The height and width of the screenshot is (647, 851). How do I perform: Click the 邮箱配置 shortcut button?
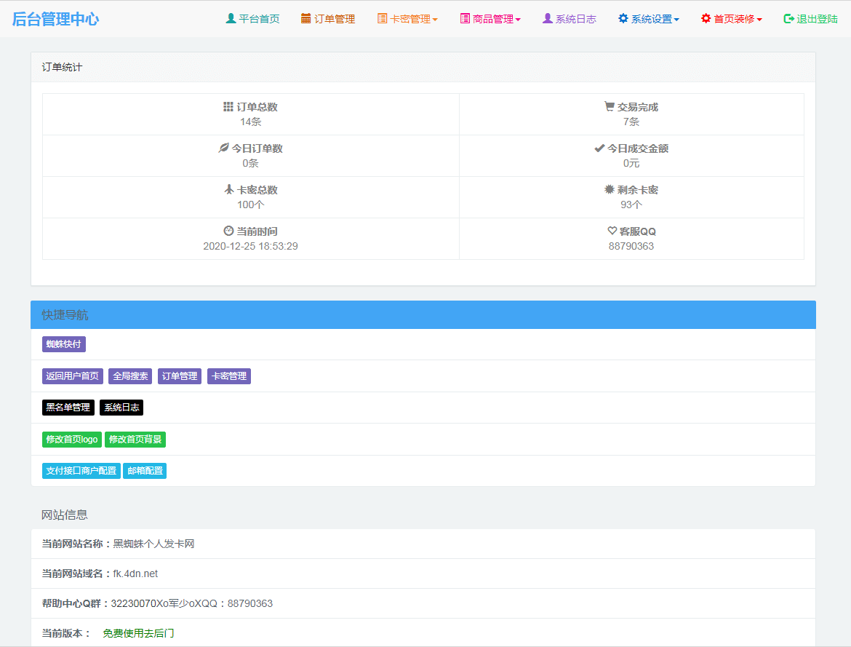click(145, 471)
